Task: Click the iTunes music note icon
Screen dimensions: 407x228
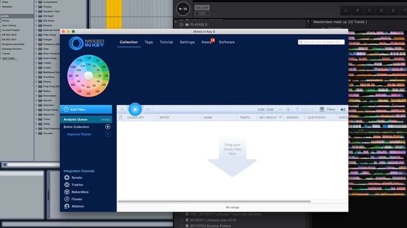Action: click(x=67, y=199)
